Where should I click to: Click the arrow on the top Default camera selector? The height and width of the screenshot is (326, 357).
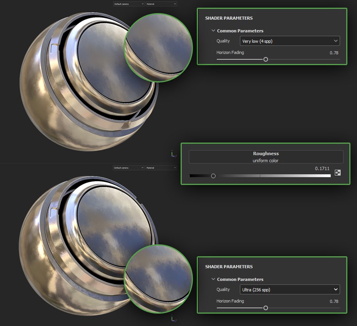(142, 4)
